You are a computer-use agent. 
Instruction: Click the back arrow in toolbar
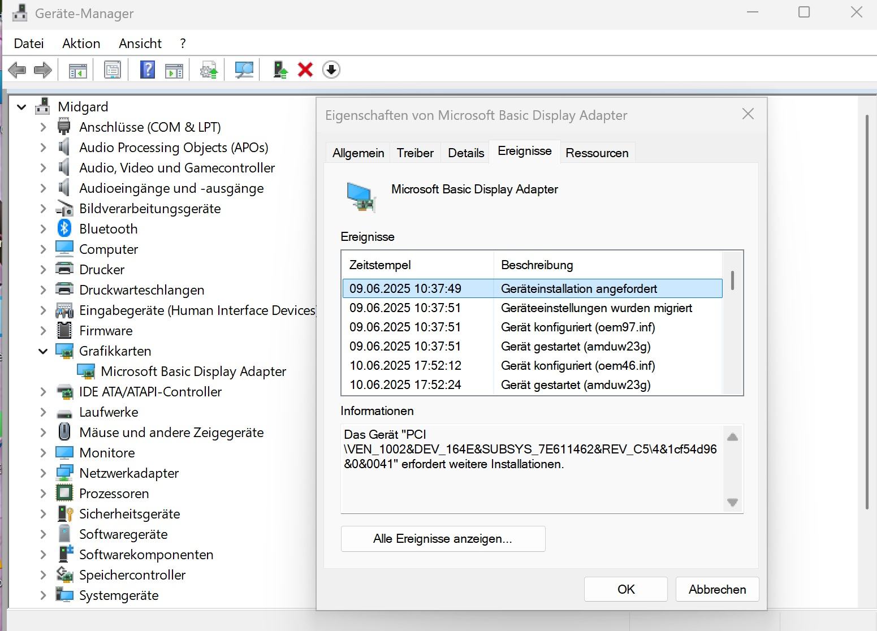click(17, 70)
